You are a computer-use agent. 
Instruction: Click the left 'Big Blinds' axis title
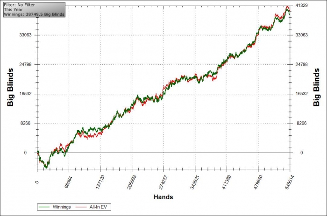pos(10,87)
